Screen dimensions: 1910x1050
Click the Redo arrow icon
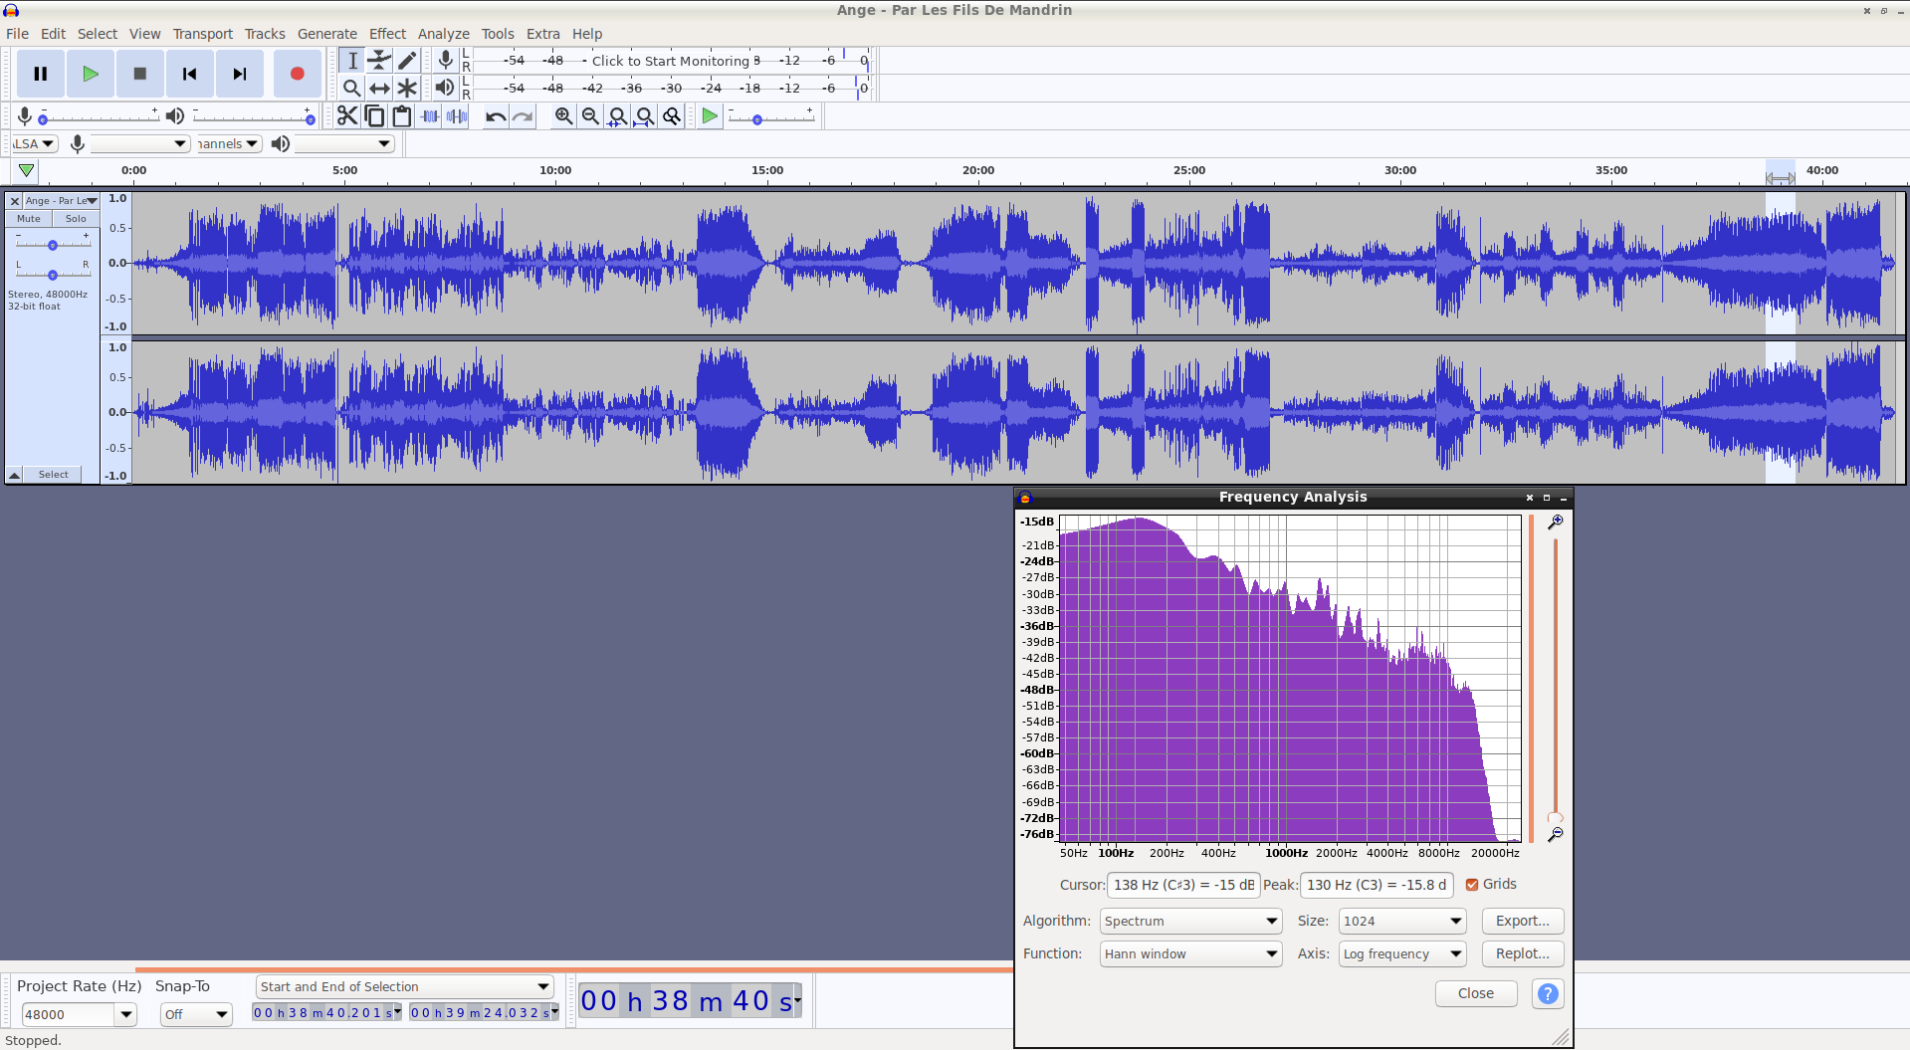523,116
